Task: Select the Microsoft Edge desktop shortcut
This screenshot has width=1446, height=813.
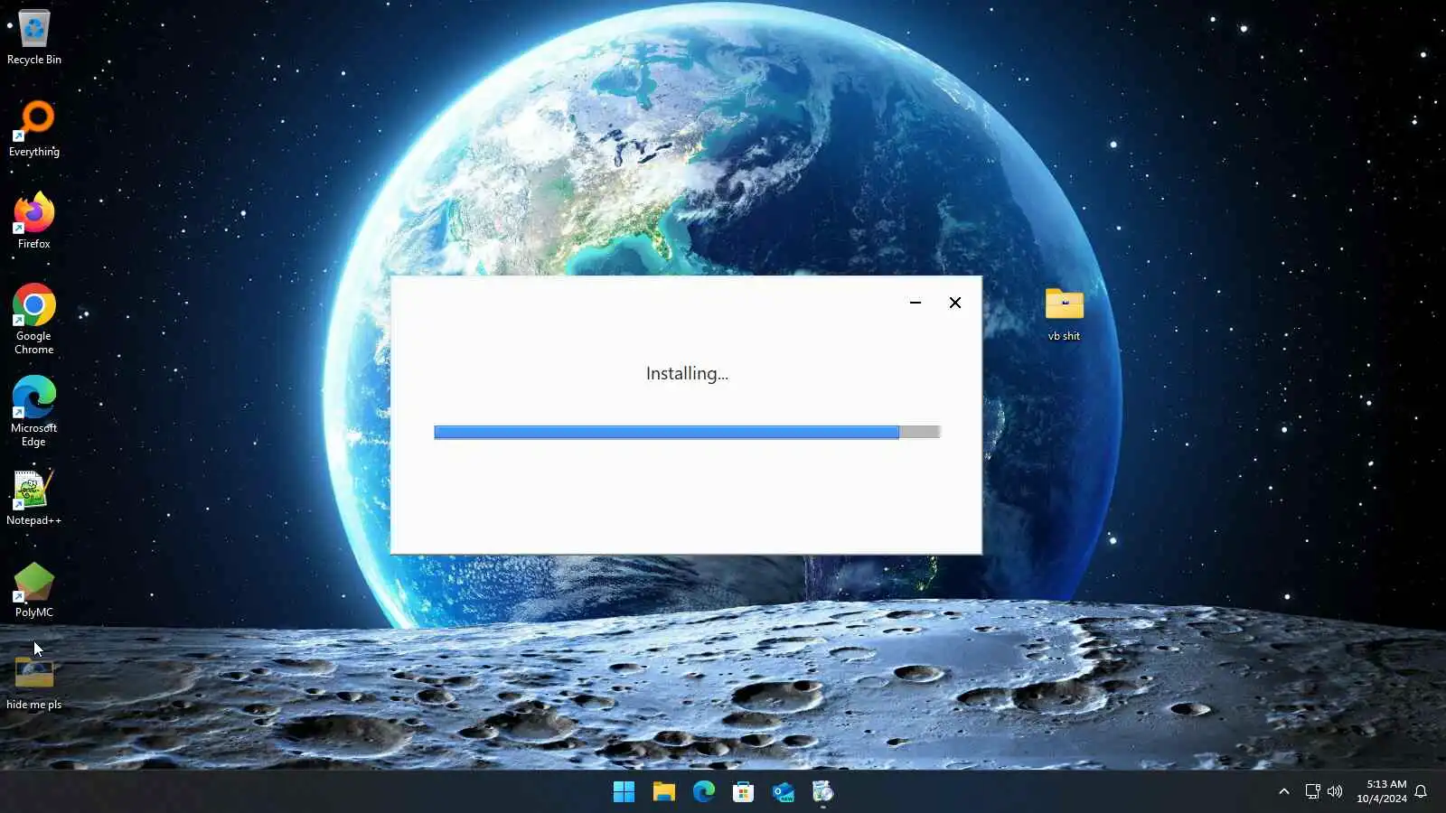Action: [x=34, y=412]
